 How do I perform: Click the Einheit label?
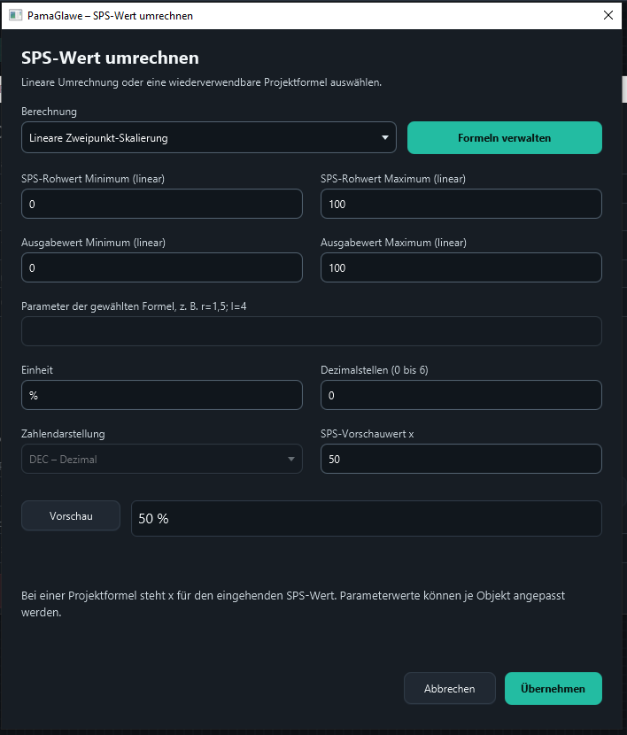(37, 370)
